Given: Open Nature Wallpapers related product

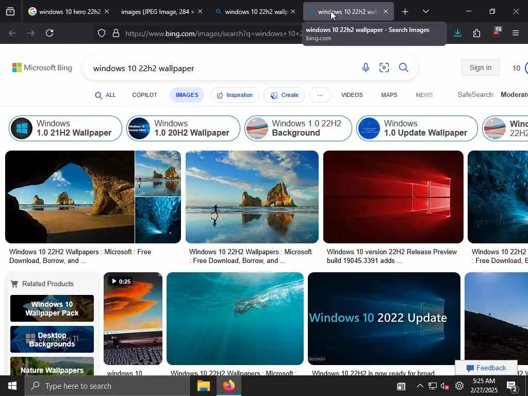Looking at the screenshot, I should tap(52, 367).
